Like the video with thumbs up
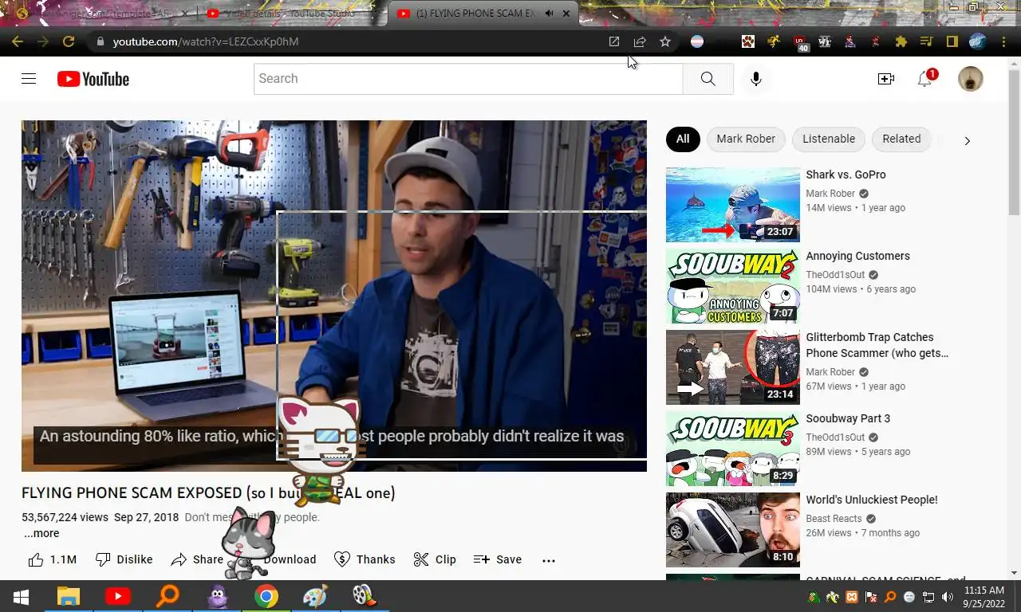 [x=53, y=559]
